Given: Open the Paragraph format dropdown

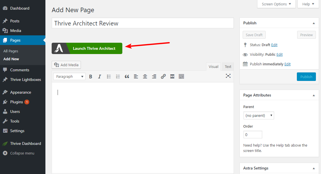Looking at the screenshot, I should point(70,76).
